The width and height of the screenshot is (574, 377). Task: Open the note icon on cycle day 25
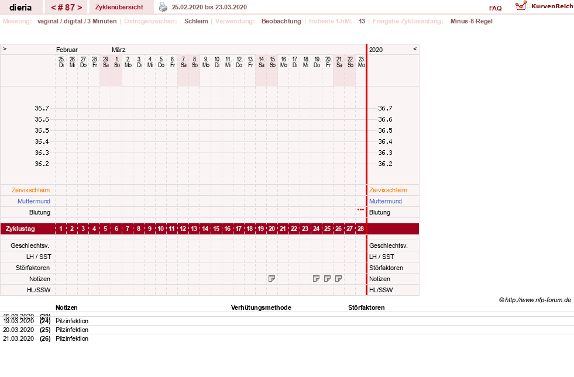(x=327, y=279)
